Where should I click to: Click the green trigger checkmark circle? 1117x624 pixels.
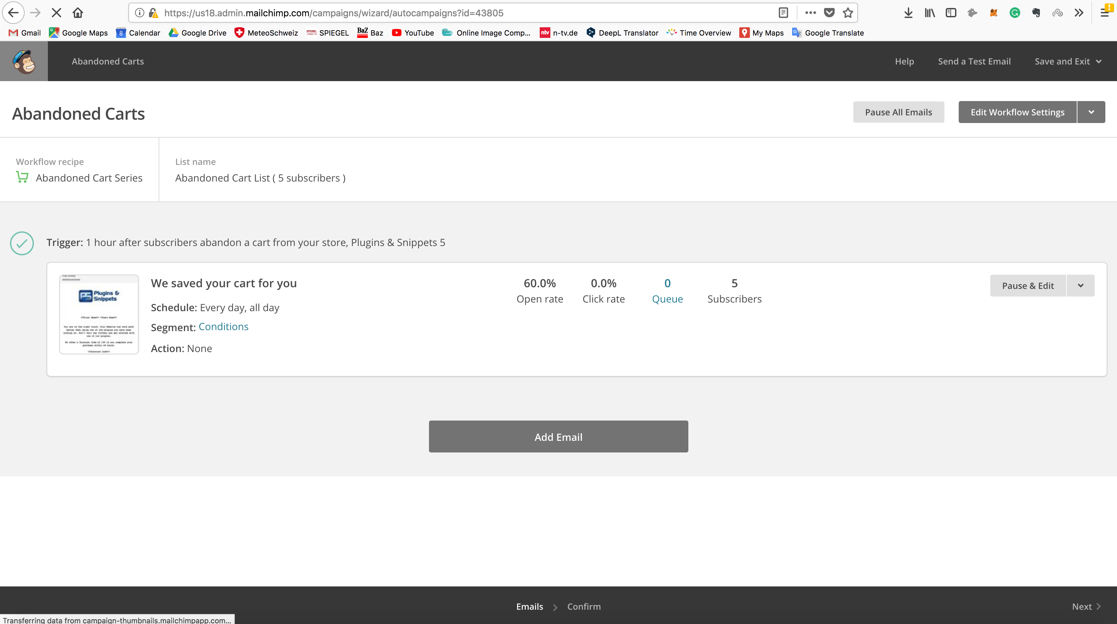(22, 243)
